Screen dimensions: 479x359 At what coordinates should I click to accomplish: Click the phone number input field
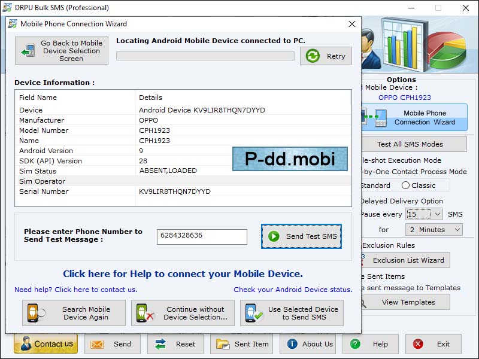201,237
